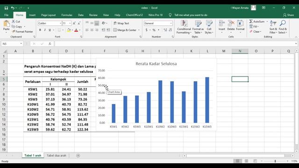Toggle Top Align in the Alignment group
Screen dimensions: 299x168
87,23
